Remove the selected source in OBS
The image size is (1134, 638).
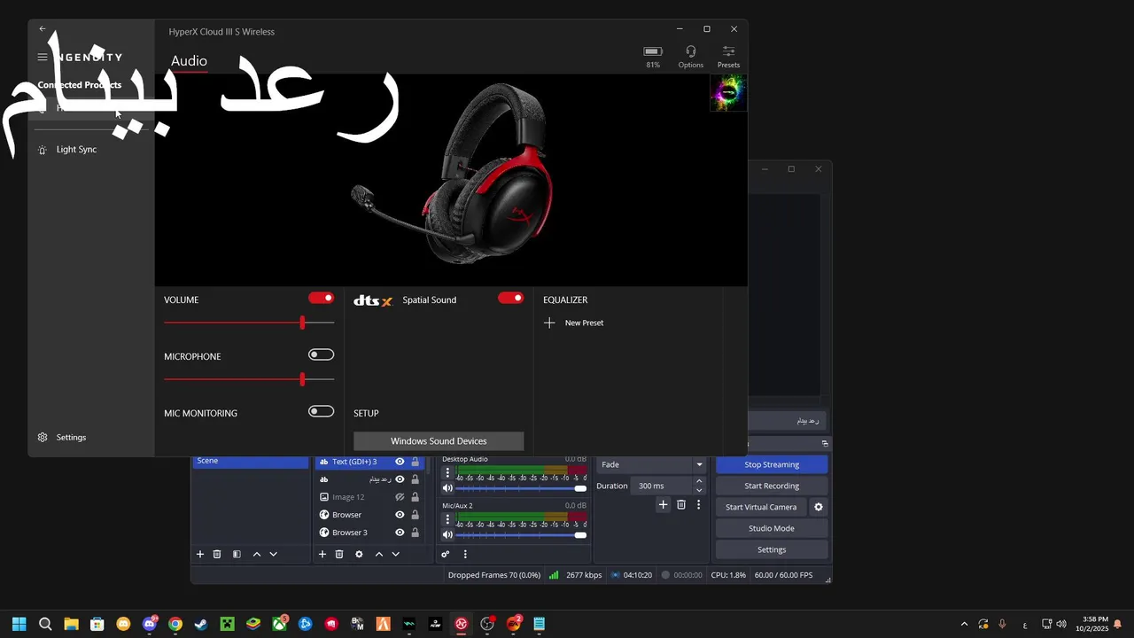[x=339, y=554]
